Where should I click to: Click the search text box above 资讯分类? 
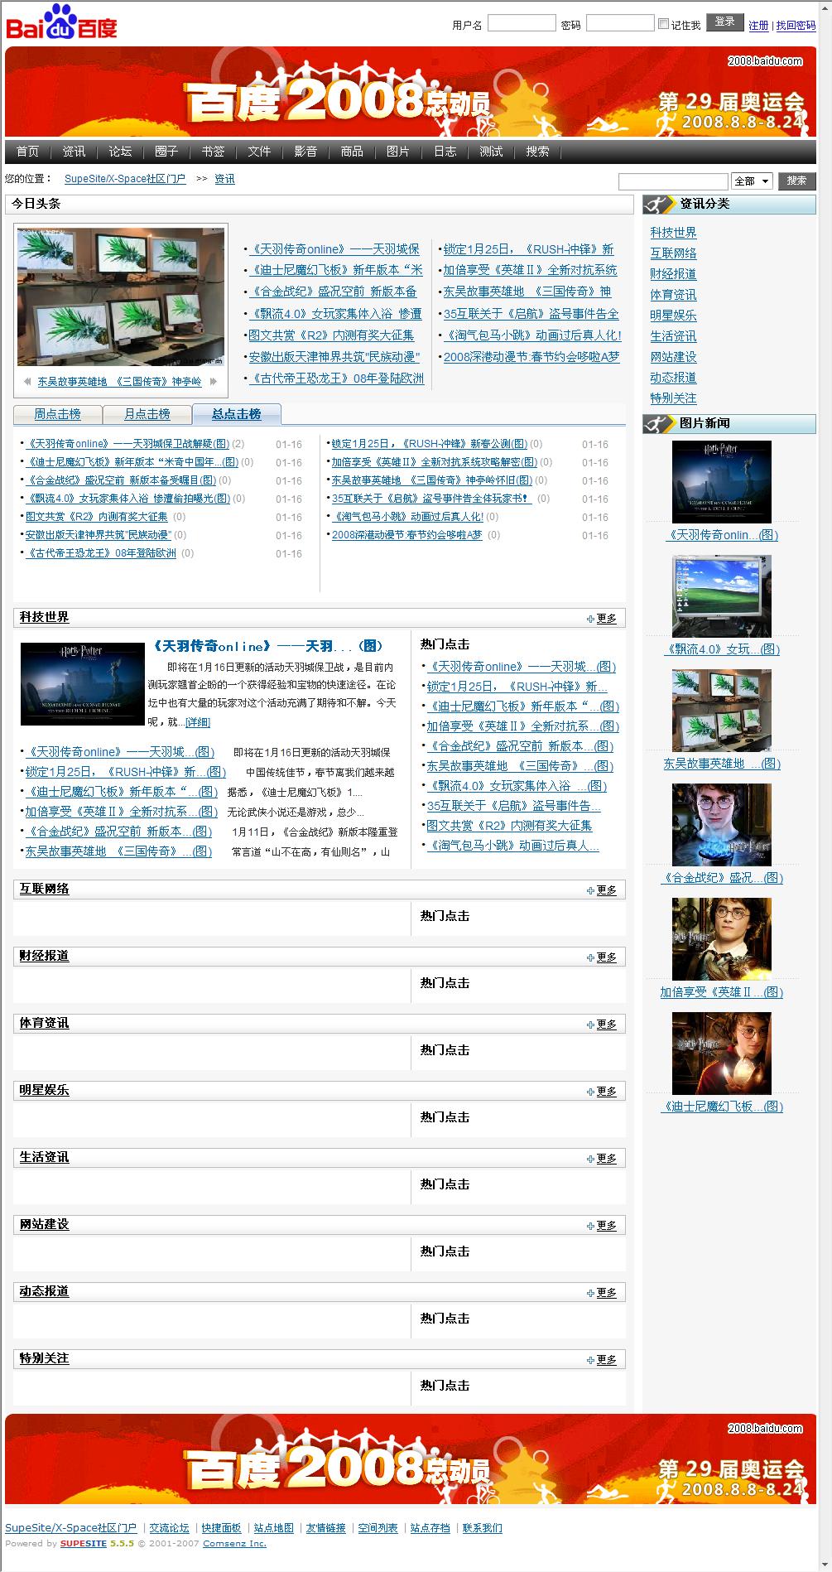tap(673, 181)
